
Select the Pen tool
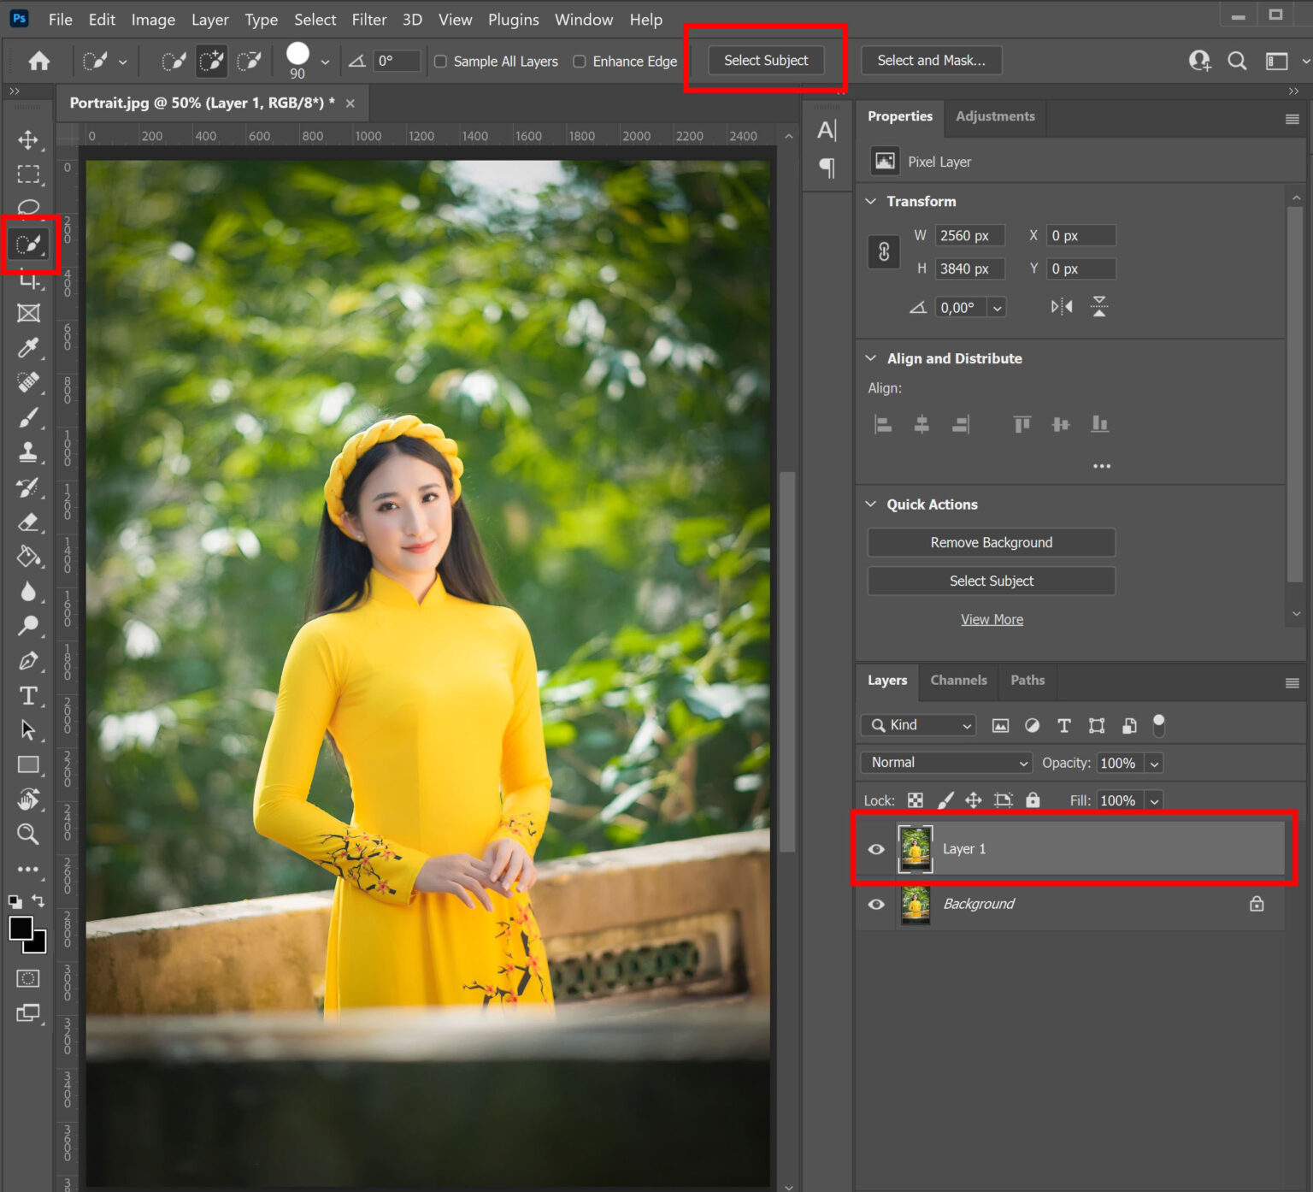tap(28, 661)
